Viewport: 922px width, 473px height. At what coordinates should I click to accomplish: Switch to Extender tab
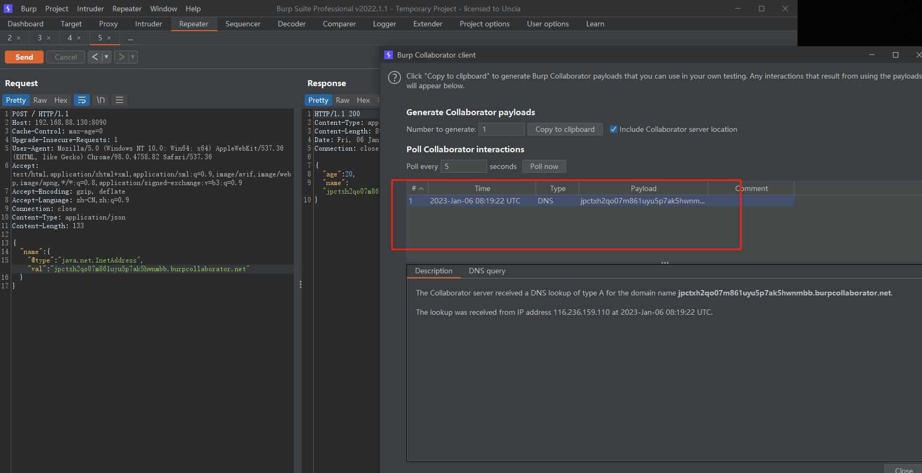(428, 24)
